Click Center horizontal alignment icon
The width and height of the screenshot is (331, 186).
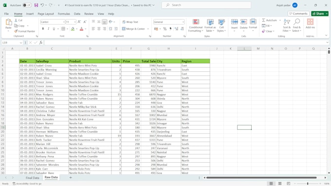point(99,29)
